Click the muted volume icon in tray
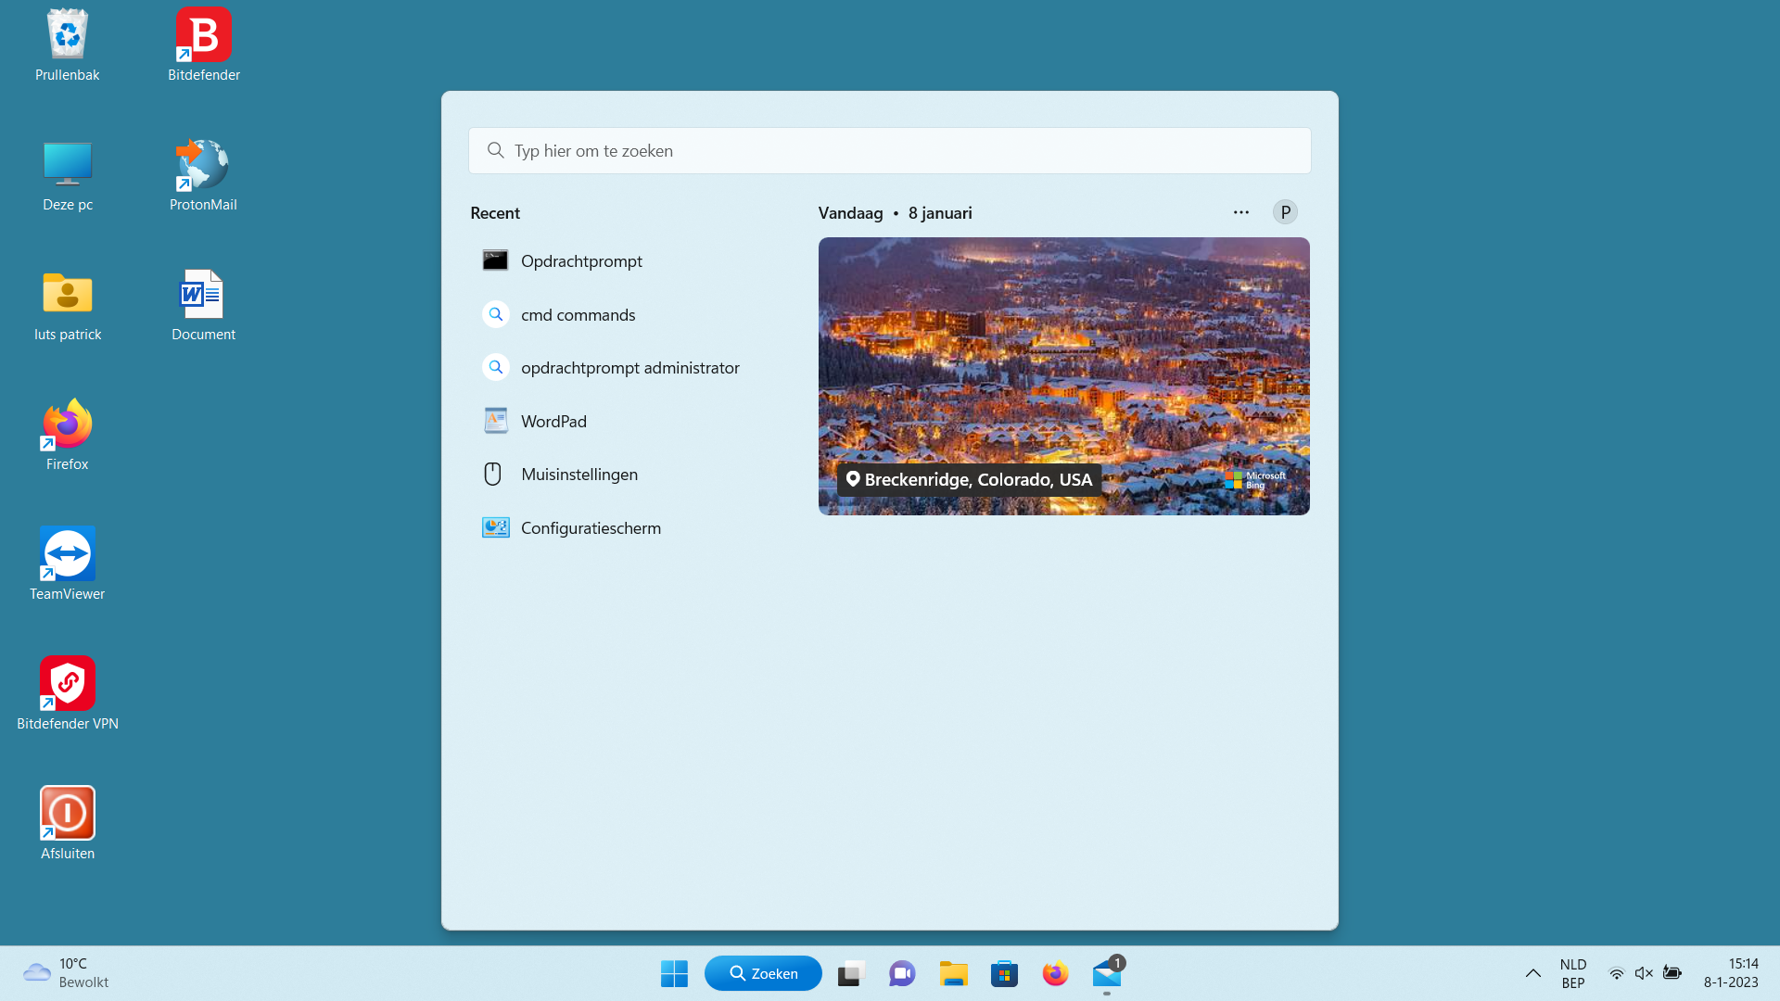This screenshot has height=1001, width=1780. (1644, 973)
